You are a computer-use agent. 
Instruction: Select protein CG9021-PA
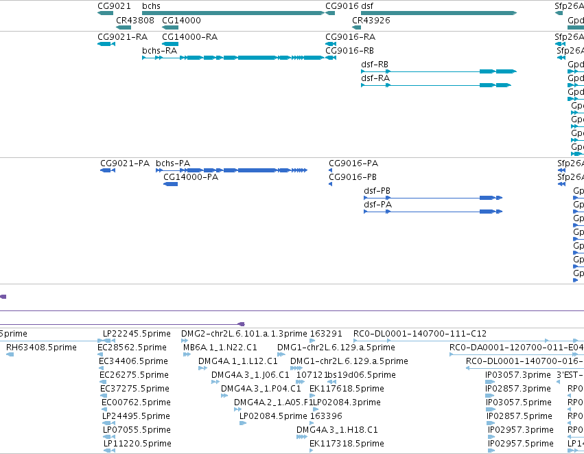[x=108, y=170]
